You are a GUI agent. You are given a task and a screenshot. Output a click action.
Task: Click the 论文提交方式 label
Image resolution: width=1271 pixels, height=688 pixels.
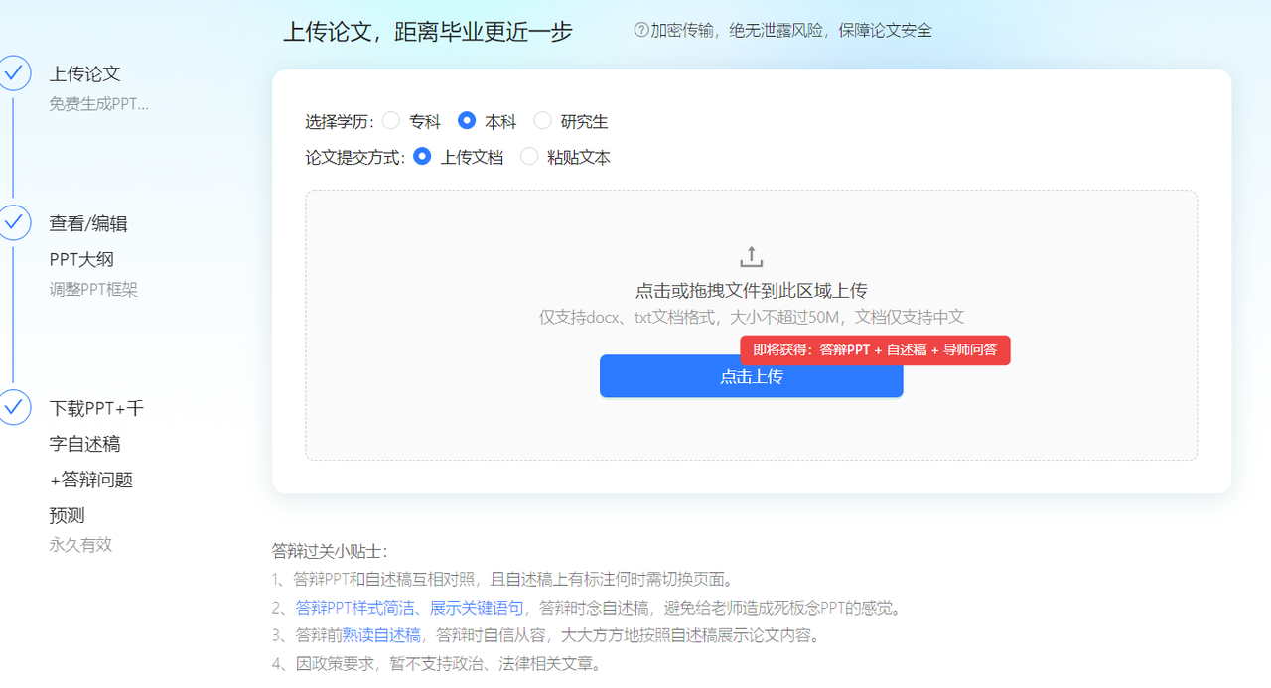(x=355, y=157)
